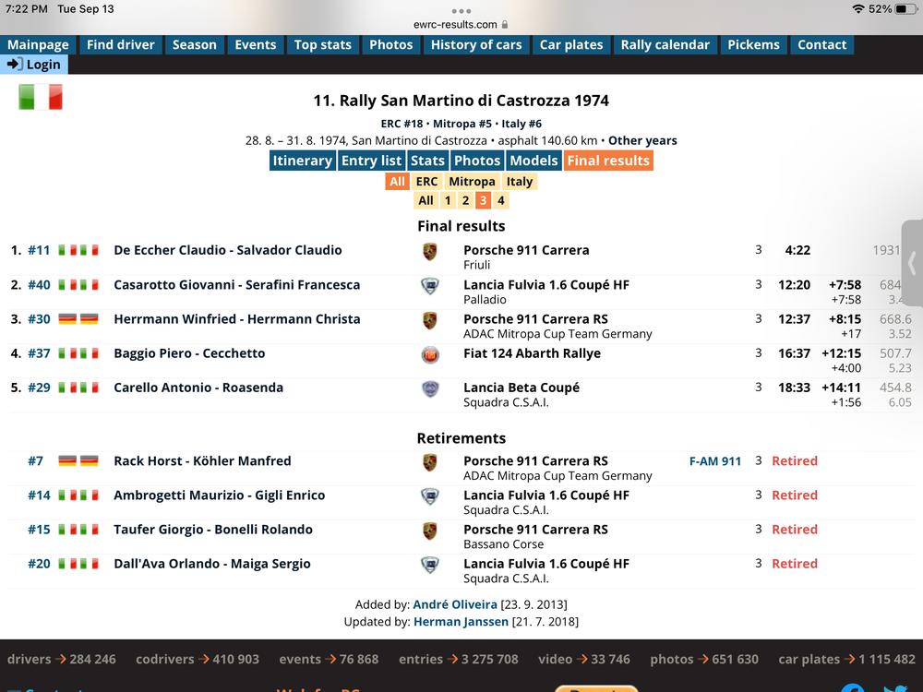
Task: Open Photos in the top navigation bar
Action: coord(390,44)
